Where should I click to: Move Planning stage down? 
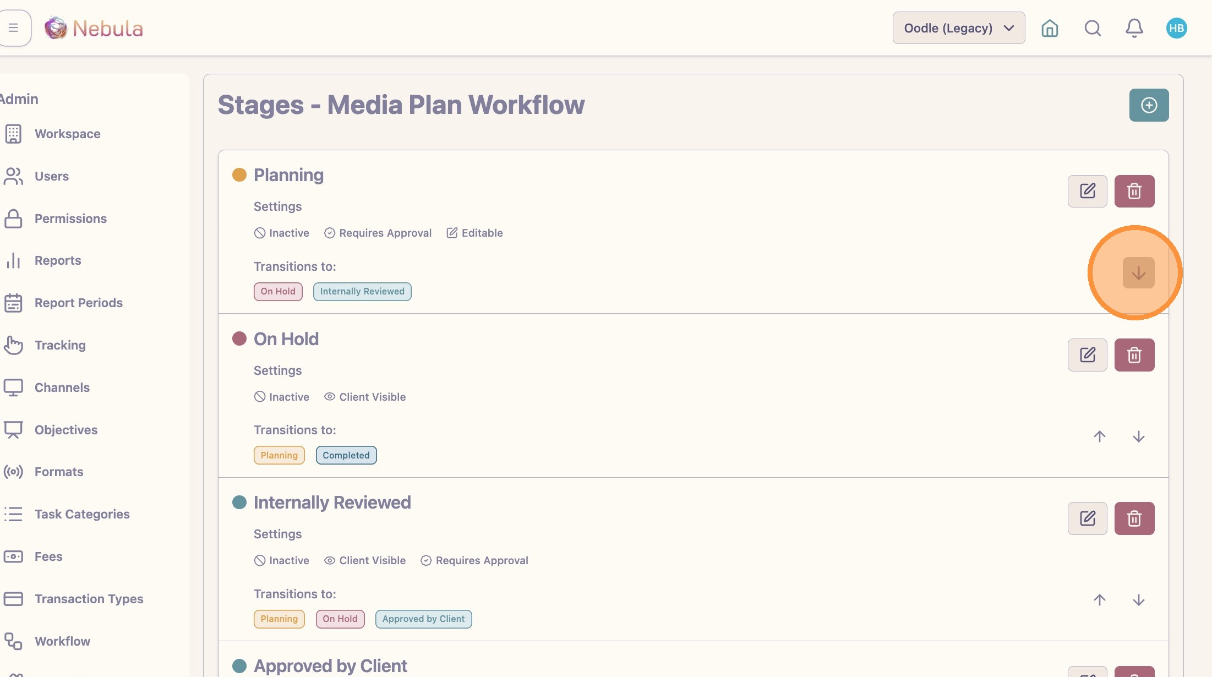pos(1138,272)
